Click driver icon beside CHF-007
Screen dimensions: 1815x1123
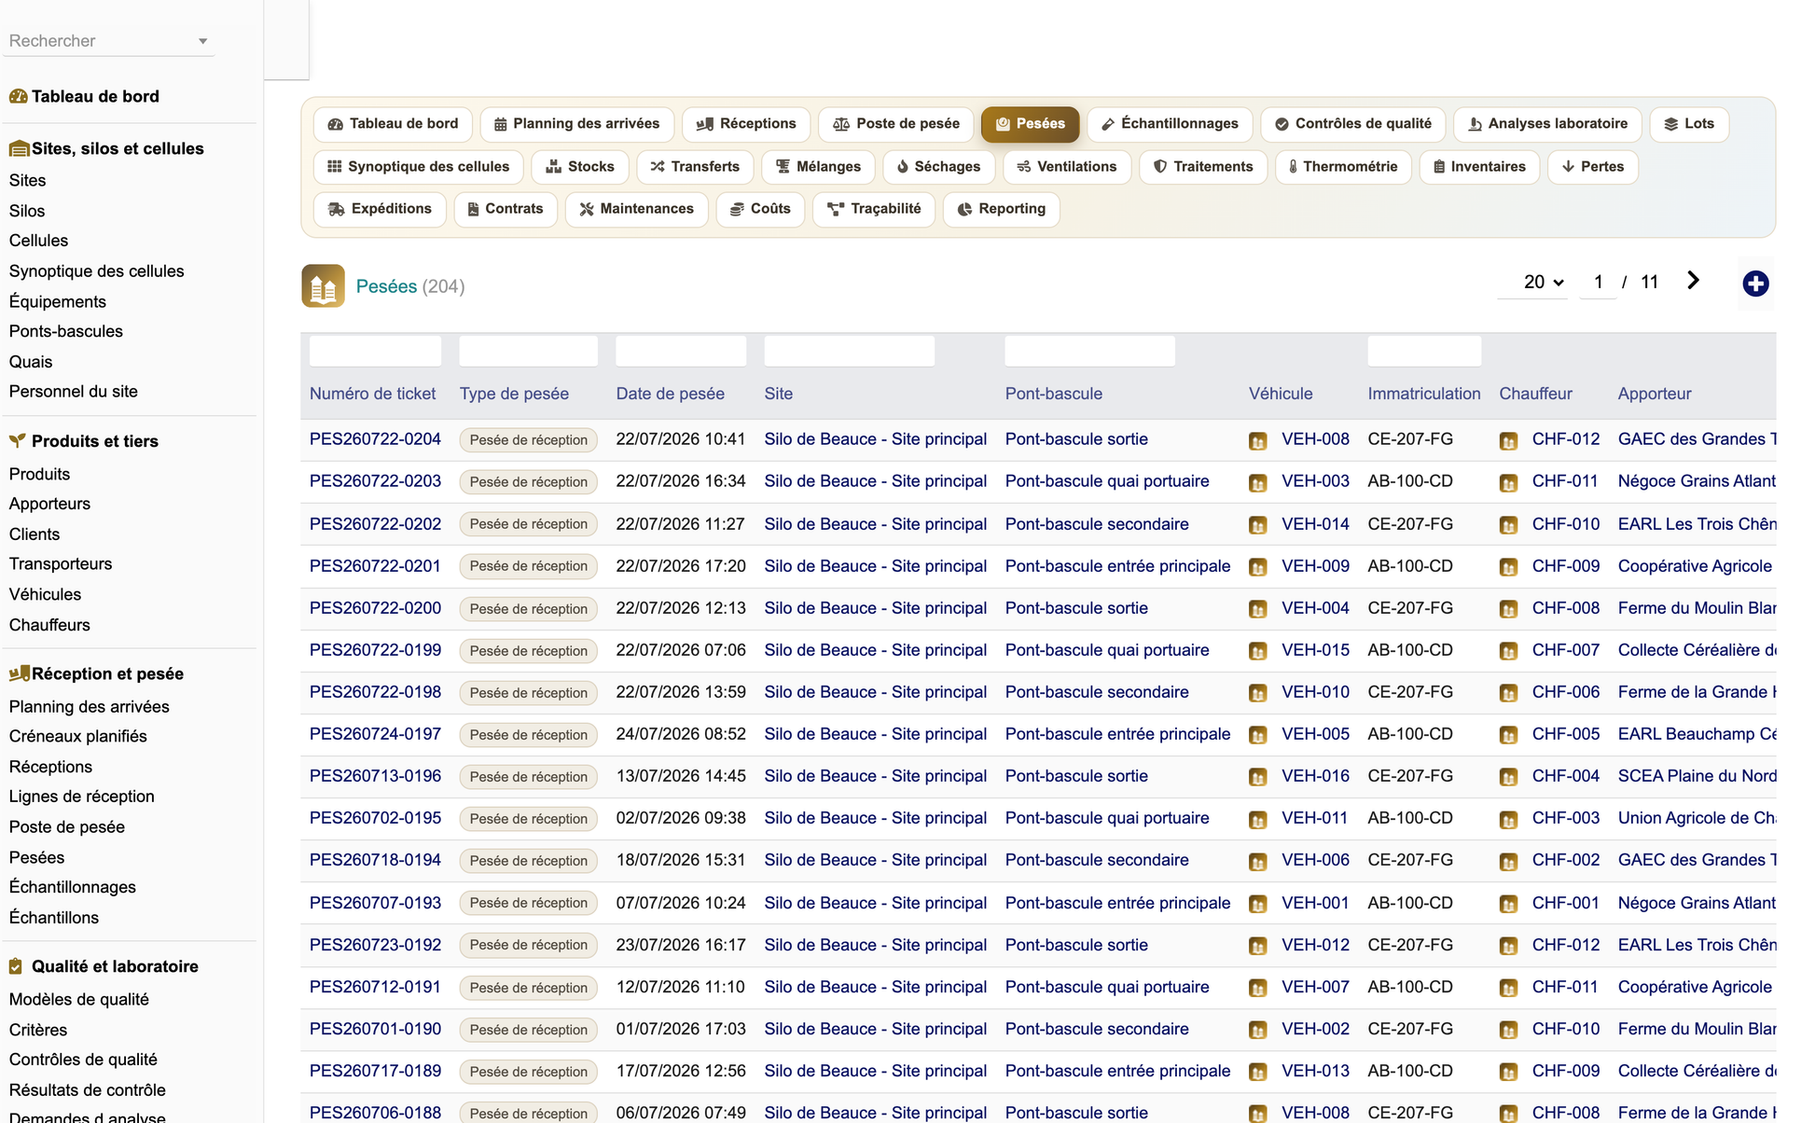coord(1508,651)
